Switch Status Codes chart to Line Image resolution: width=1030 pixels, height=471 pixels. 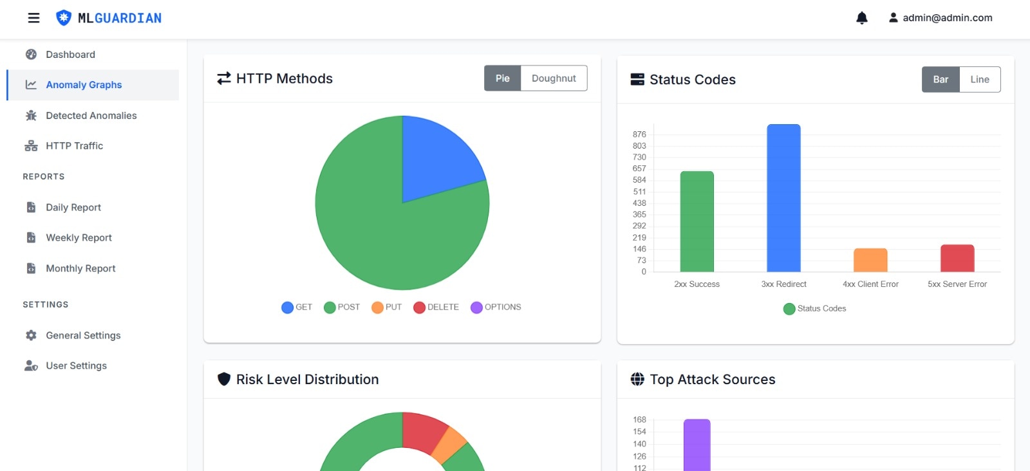pos(979,80)
